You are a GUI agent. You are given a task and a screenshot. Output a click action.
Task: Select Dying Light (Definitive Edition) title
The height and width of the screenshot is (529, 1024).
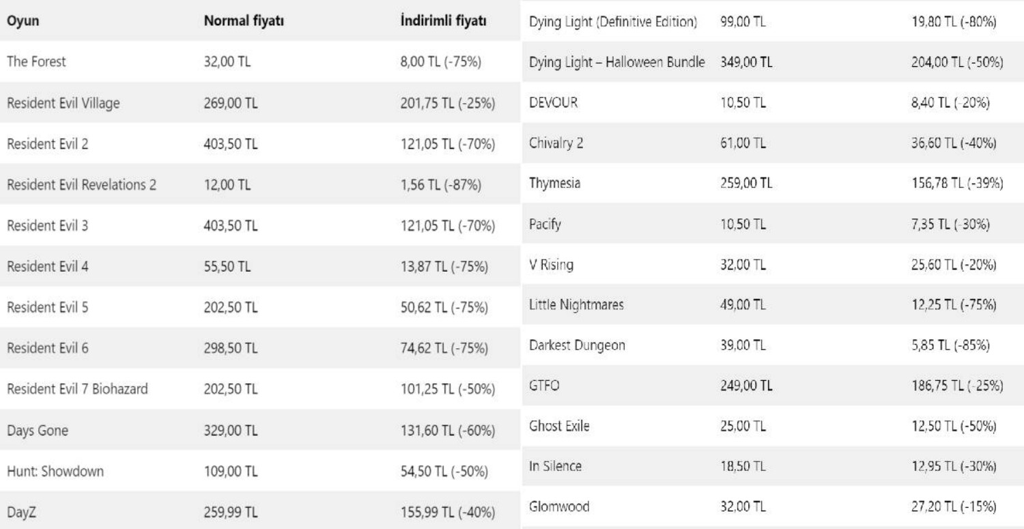click(x=613, y=25)
